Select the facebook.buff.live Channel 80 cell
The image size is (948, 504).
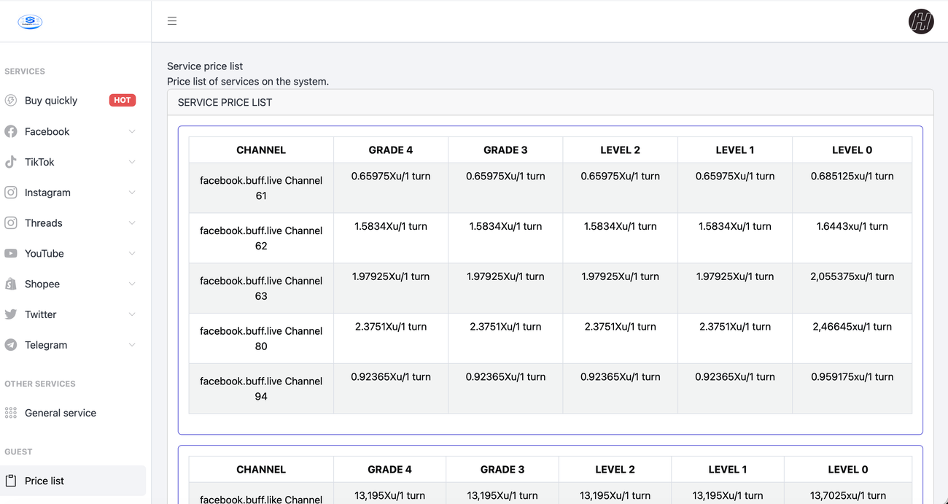point(261,338)
